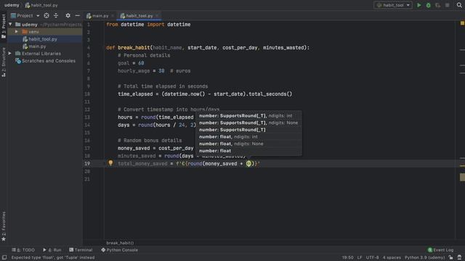Click habit_tool.py in the navigation bar
Viewport: 465px width, 261px height.
[x=41, y=5]
